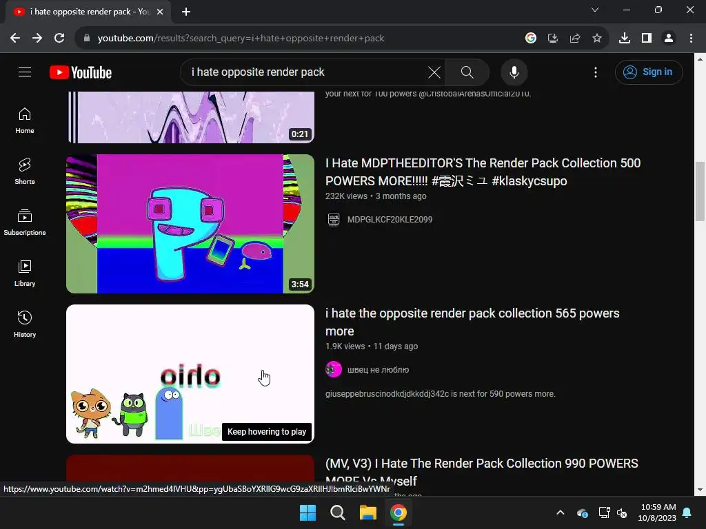Open Chrome profile icon
The height and width of the screenshot is (529, 706).
click(x=669, y=39)
